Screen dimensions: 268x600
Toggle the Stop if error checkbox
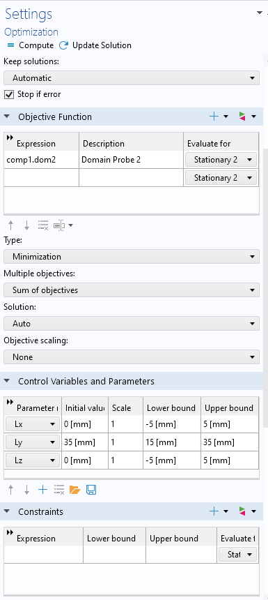point(9,94)
